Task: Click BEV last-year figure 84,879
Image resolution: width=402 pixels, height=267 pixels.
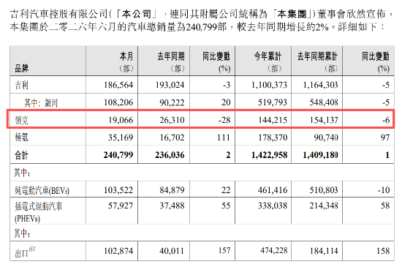Action: click(172, 190)
